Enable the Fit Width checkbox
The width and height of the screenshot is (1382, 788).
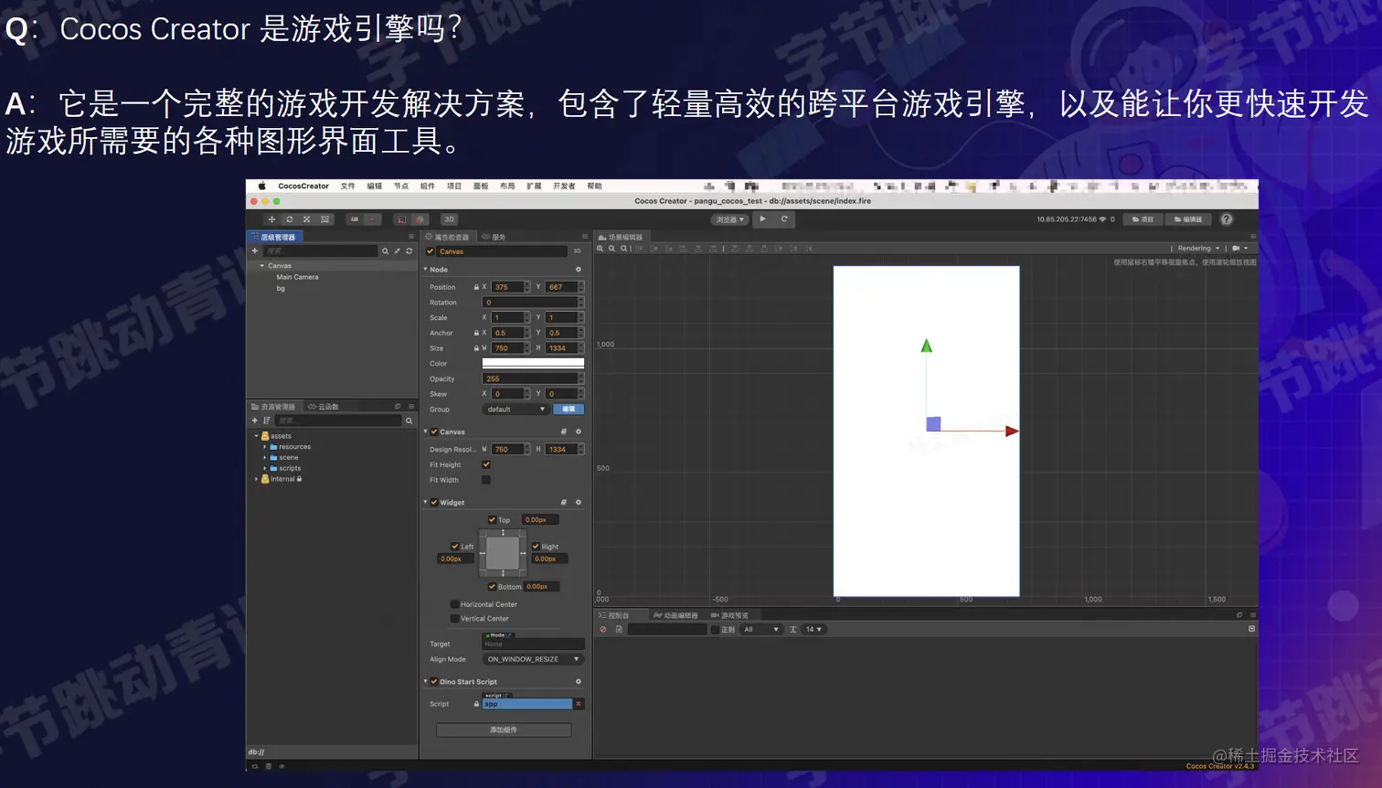486,480
